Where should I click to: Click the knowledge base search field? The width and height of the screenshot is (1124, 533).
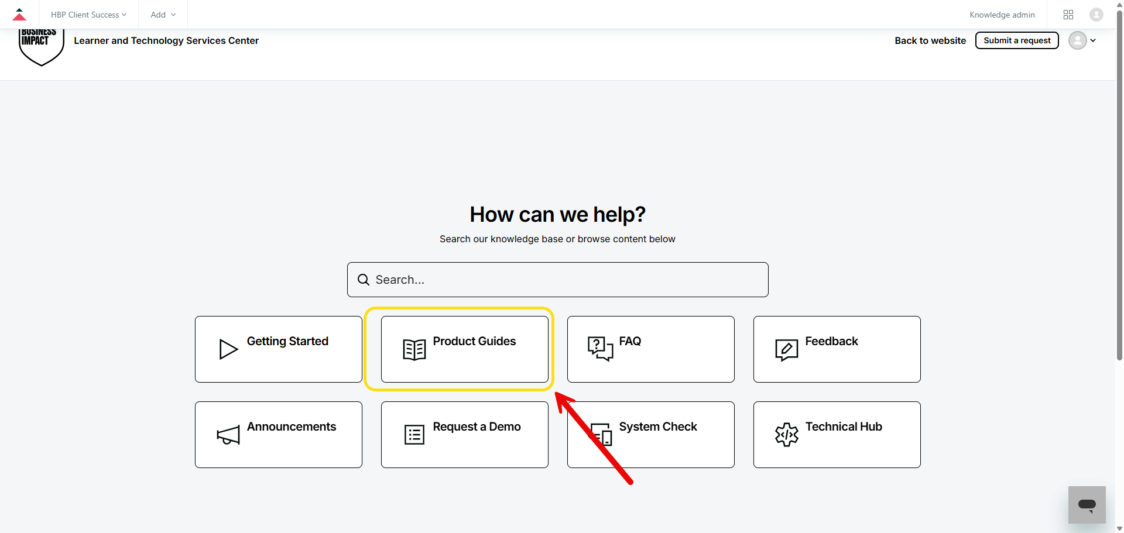557,280
